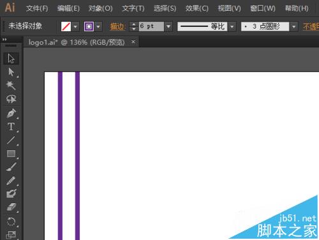The width and height of the screenshot is (319, 240).
Task: Select the Pencil tool
Action: (x=11, y=181)
